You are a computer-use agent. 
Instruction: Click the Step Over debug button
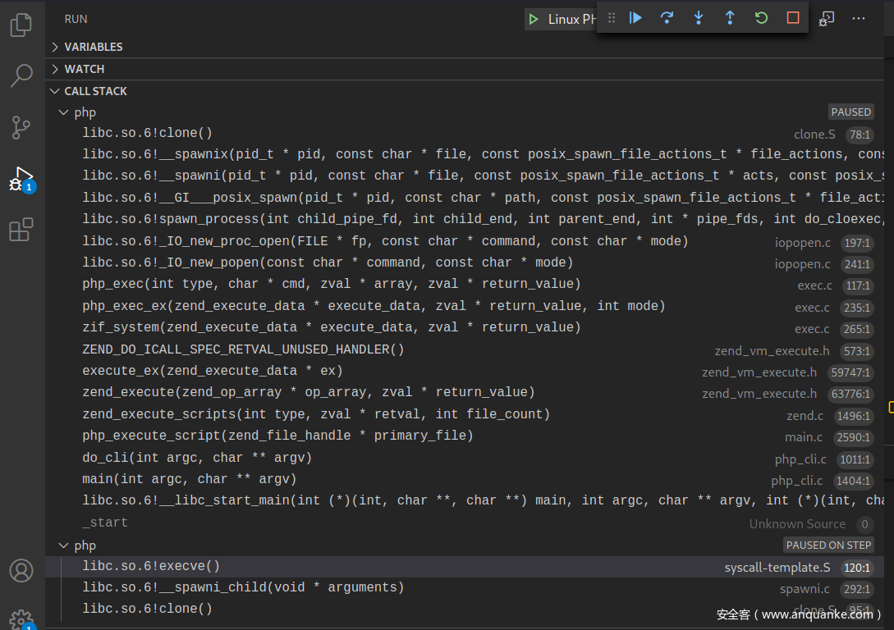tap(667, 18)
